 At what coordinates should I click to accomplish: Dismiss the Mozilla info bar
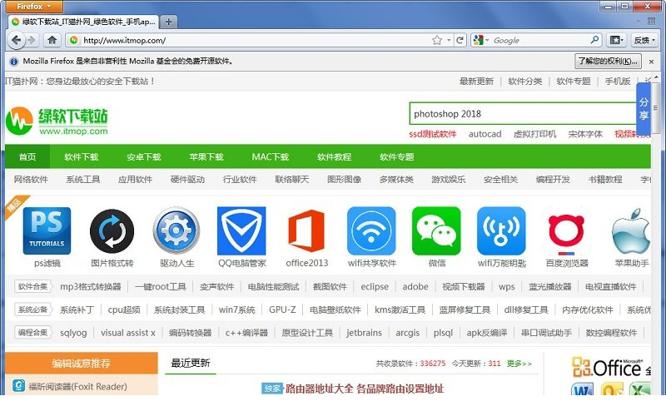[651, 62]
